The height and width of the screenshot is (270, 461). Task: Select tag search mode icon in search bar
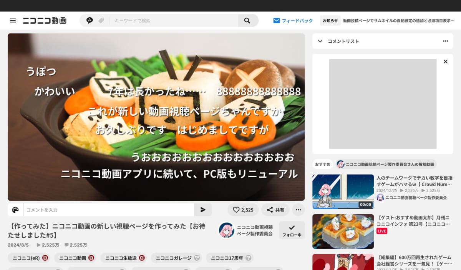(101, 20)
